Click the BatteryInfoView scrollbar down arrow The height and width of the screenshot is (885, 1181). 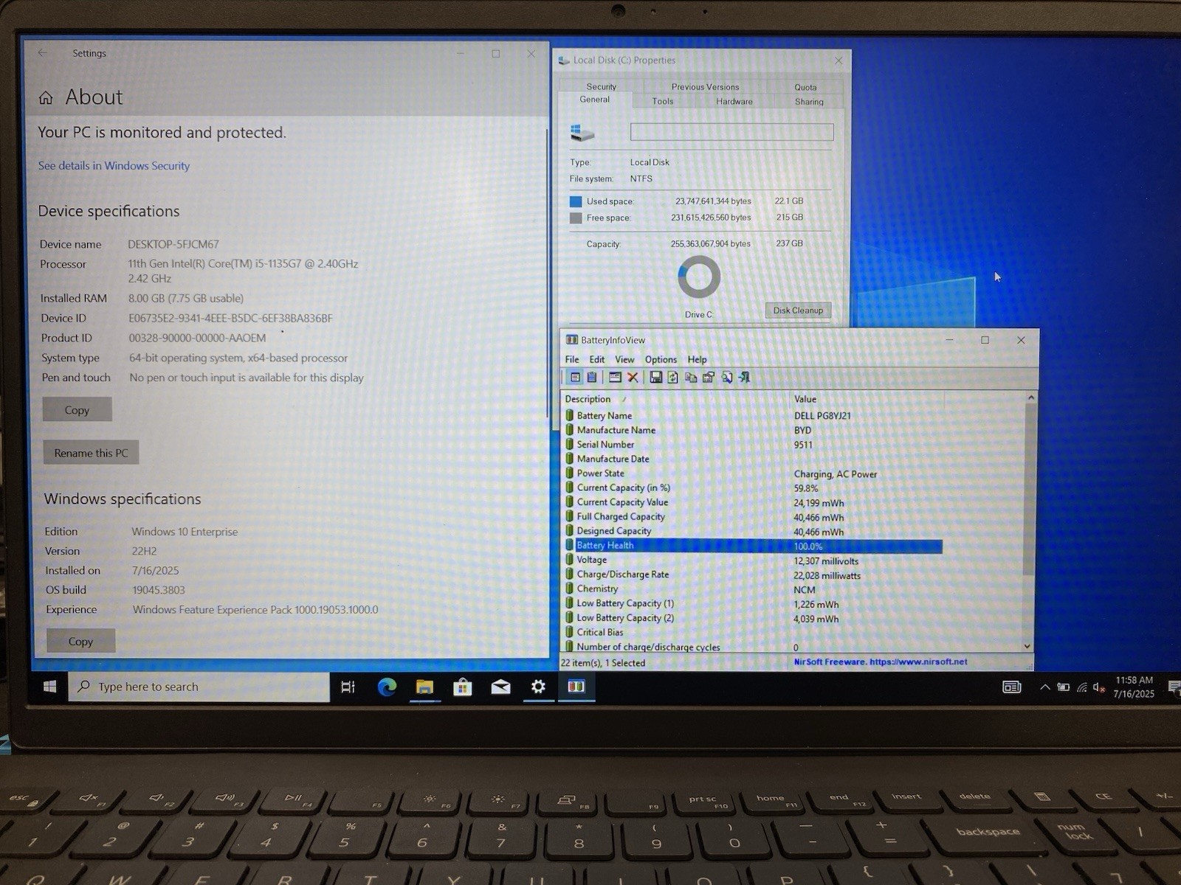(1027, 646)
